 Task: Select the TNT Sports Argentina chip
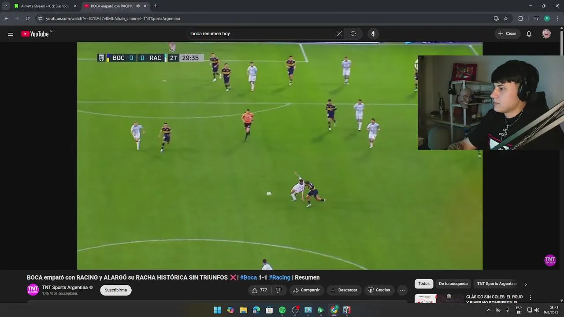(x=497, y=284)
